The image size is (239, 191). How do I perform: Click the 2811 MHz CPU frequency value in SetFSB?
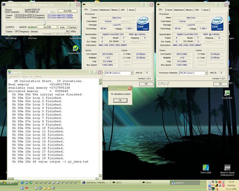coord(71,32)
